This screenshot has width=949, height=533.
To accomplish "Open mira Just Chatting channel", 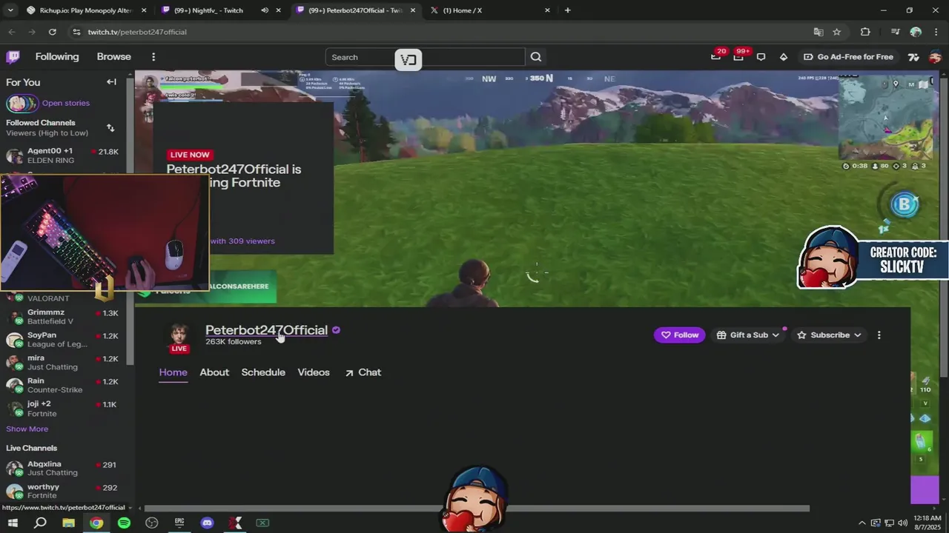I will click(x=63, y=363).
